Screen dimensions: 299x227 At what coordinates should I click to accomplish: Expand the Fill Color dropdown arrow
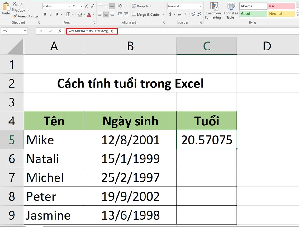(x=84, y=14)
